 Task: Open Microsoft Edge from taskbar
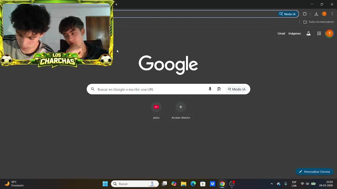[193, 184]
